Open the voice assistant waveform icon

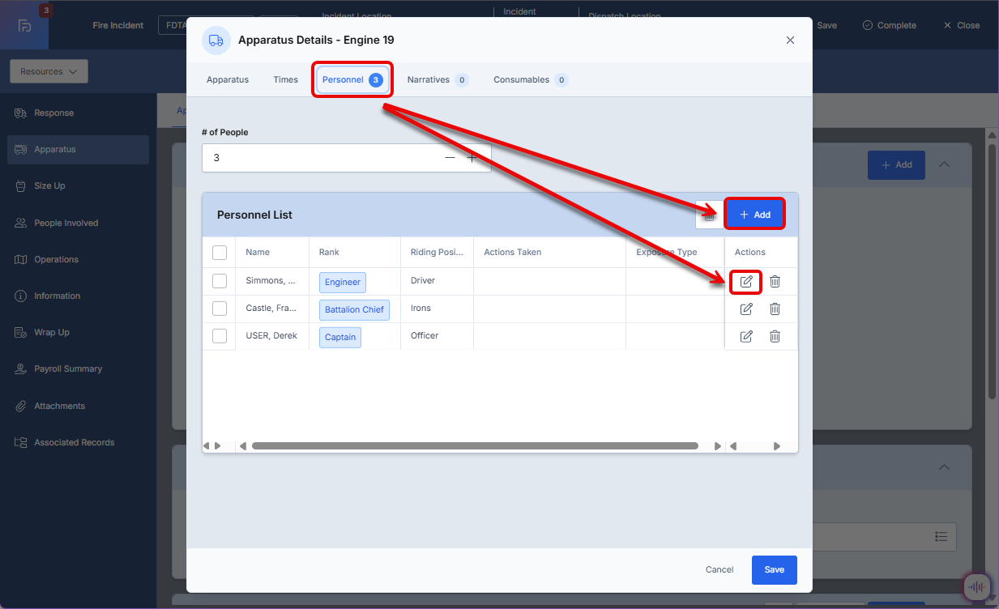[978, 587]
